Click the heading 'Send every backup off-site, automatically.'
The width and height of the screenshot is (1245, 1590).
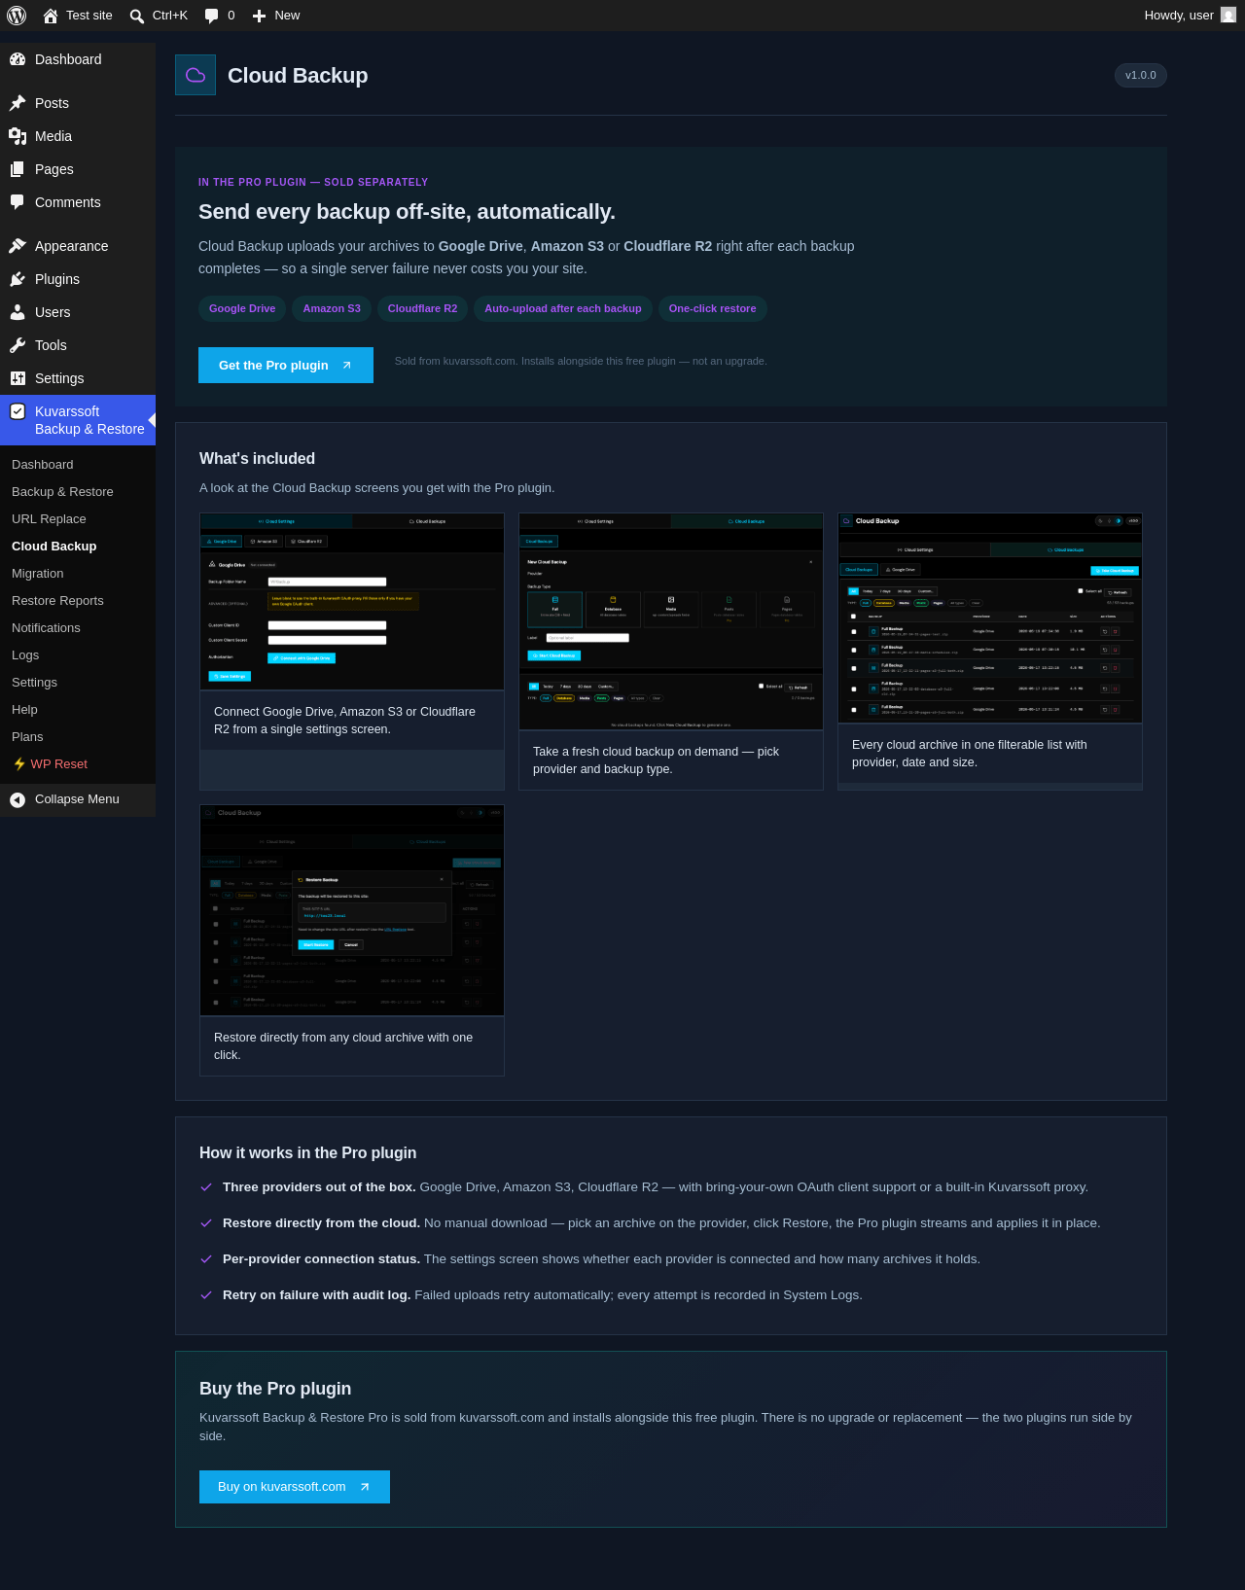tap(407, 212)
